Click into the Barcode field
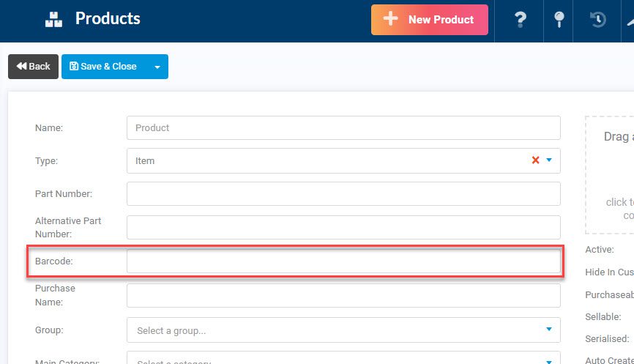 coord(343,261)
